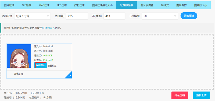Click the 打包压缩 red button at bottom
The width and height of the screenshot is (215, 101).
pos(180,95)
